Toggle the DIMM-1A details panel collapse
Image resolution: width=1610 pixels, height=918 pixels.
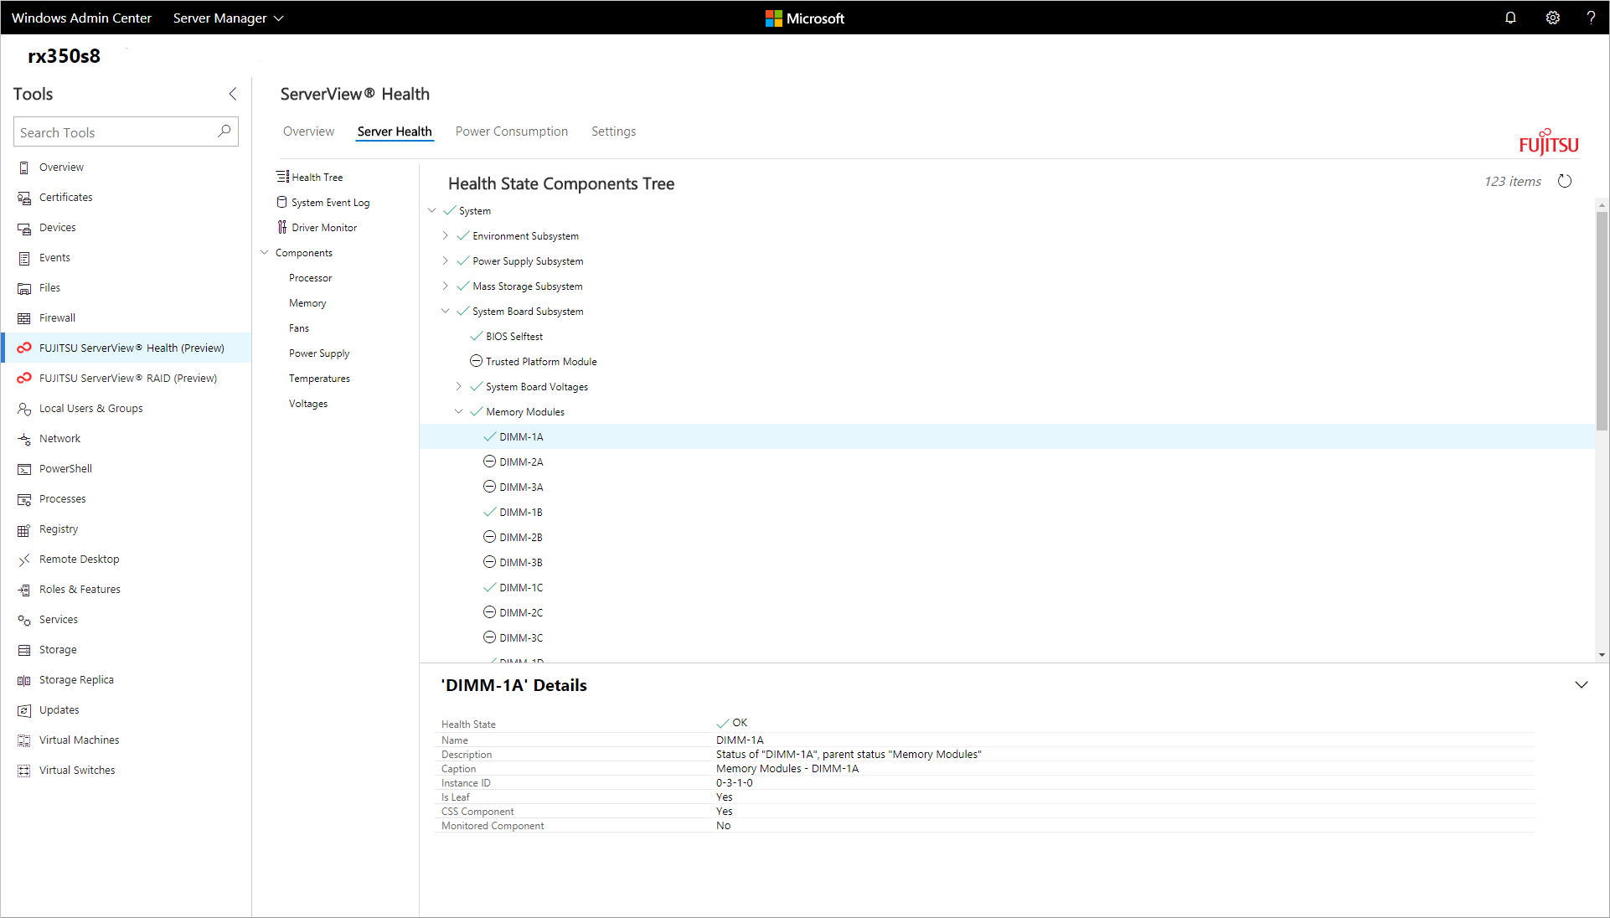pyautogui.click(x=1582, y=684)
